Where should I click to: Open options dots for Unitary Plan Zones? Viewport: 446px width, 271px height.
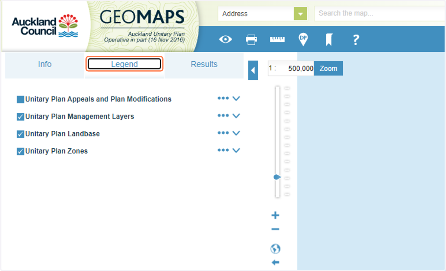(223, 150)
